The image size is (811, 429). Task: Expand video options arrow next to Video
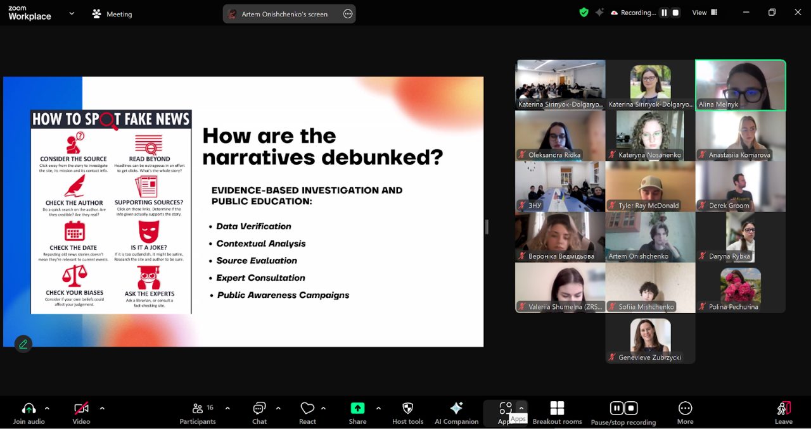[102, 408]
